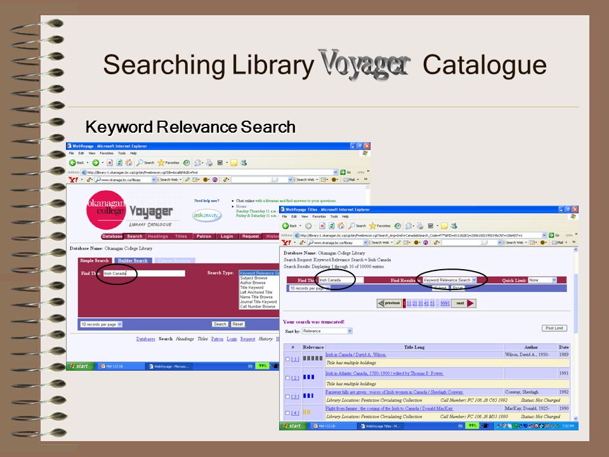Check the box for result 4
This screenshot has height=457, width=609.
(288, 413)
